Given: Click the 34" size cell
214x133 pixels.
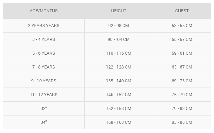Looking at the screenshot, I should pyautogui.click(x=44, y=122).
